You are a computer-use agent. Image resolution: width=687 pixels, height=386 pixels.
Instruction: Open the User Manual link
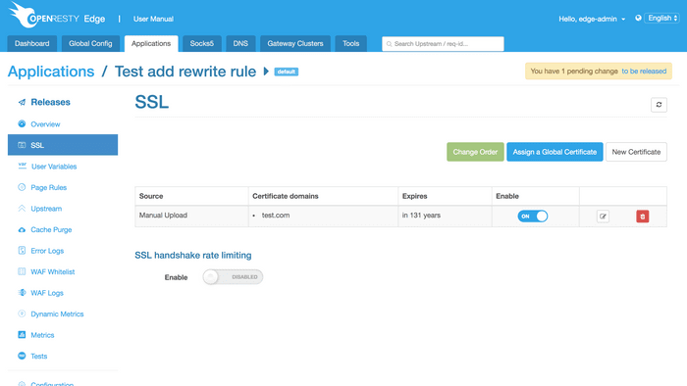click(153, 19)
